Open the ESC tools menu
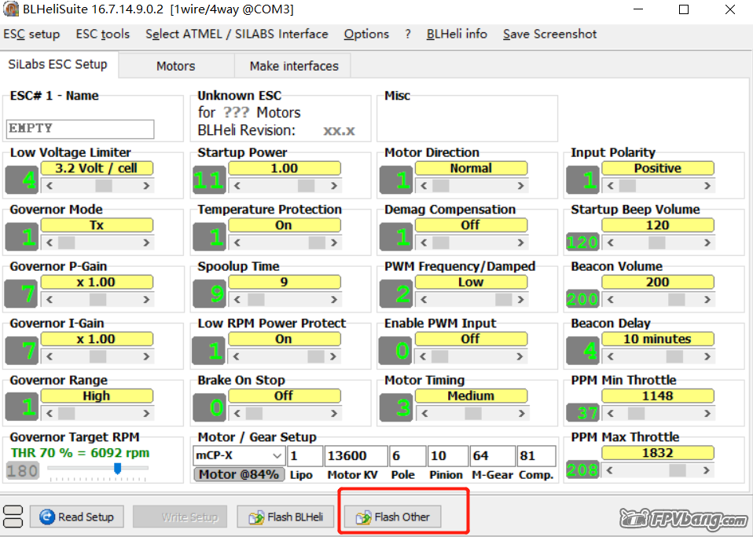Image resolution: width=753 pixels, height=537 pixels. click(x=103, y=34)
